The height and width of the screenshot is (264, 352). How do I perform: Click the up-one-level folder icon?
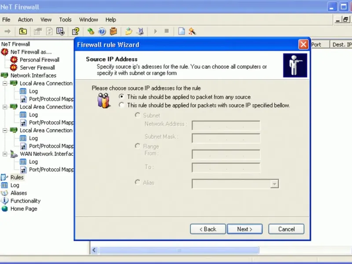[23, 31]
